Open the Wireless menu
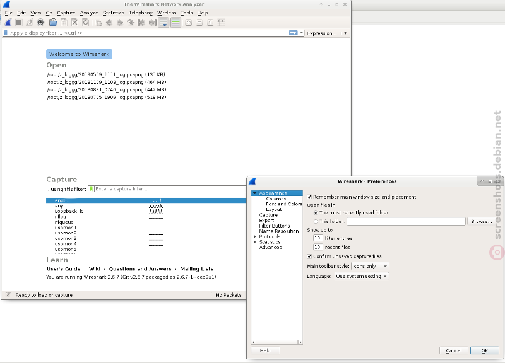This screenshot has width=505, height=363. (167, 13)
